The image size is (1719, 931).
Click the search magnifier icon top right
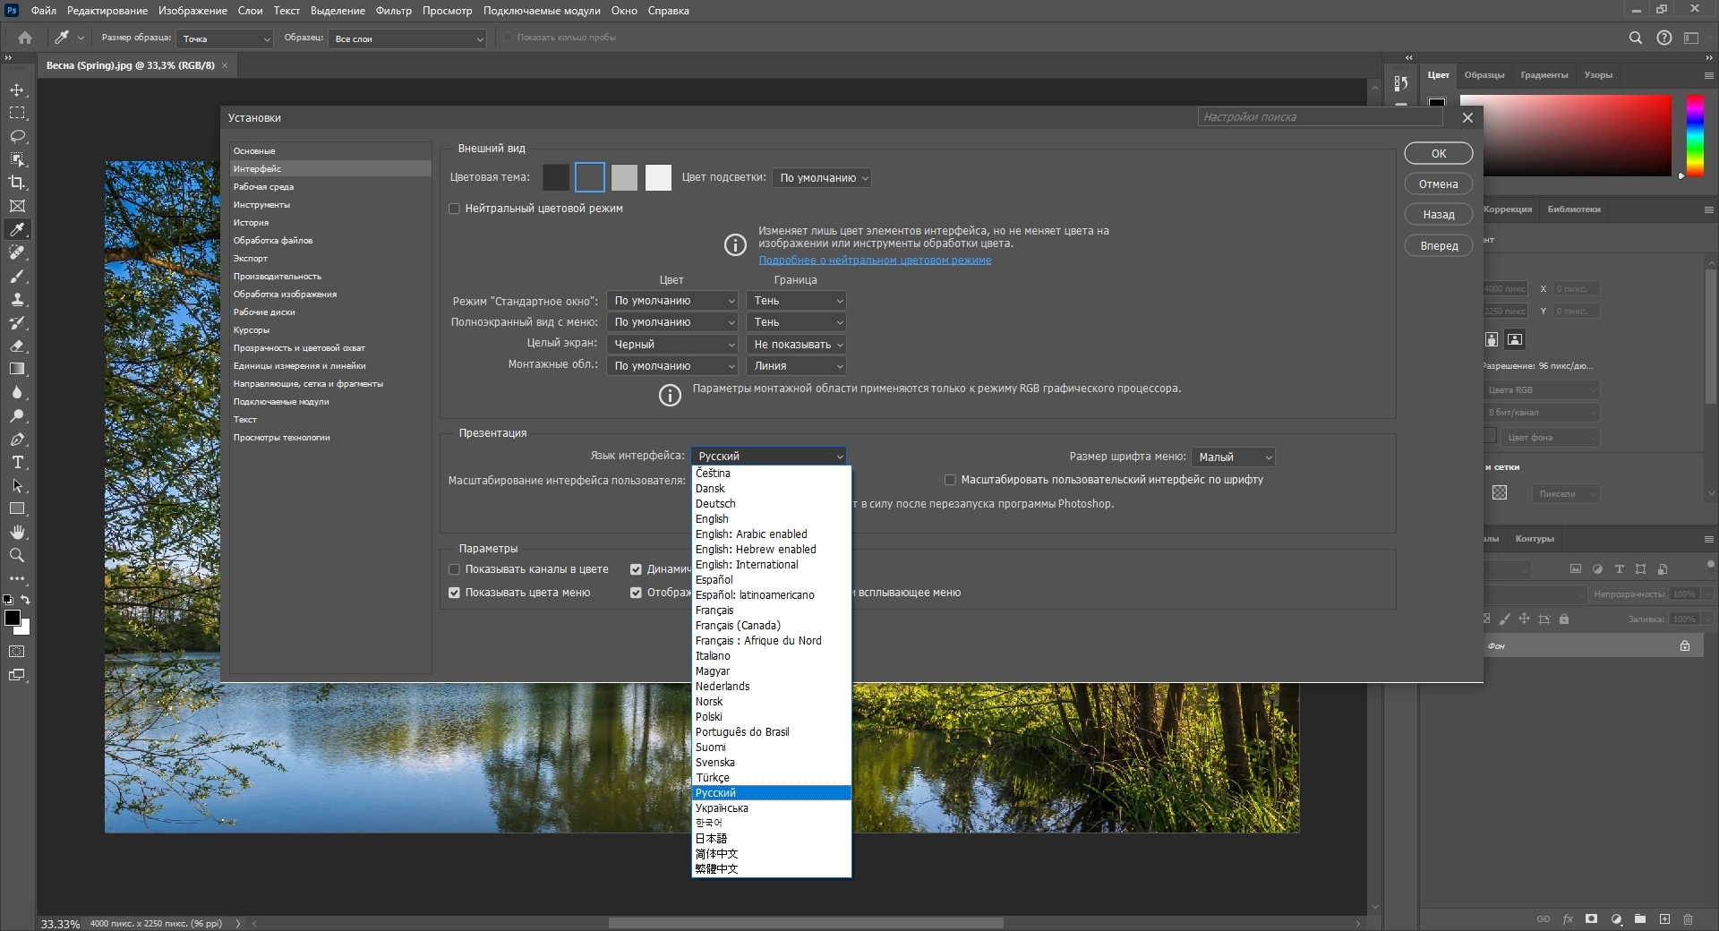pos(1635,38)
